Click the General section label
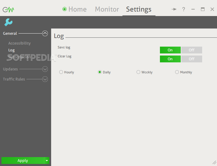The height and width of the screenshot is (166, 217). (x=10, y=34)
